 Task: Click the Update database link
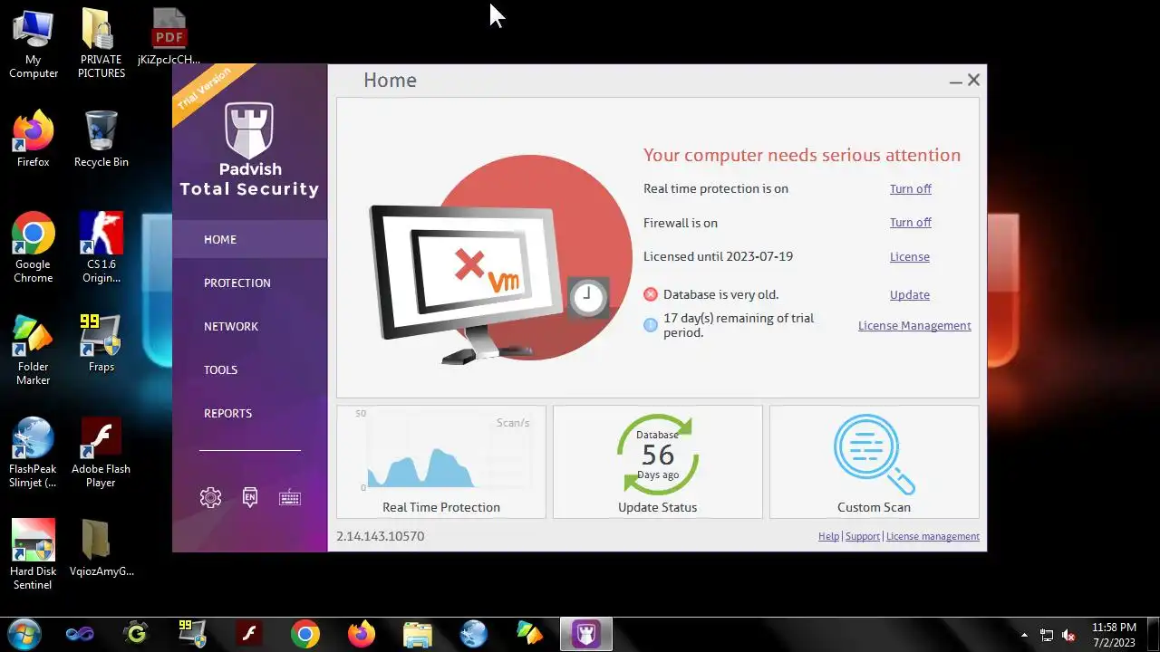coord(909,294)
